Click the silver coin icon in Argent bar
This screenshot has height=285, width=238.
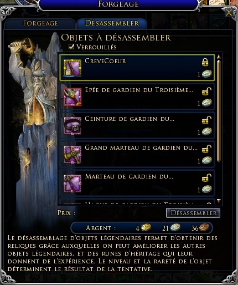tap(175, 227)
